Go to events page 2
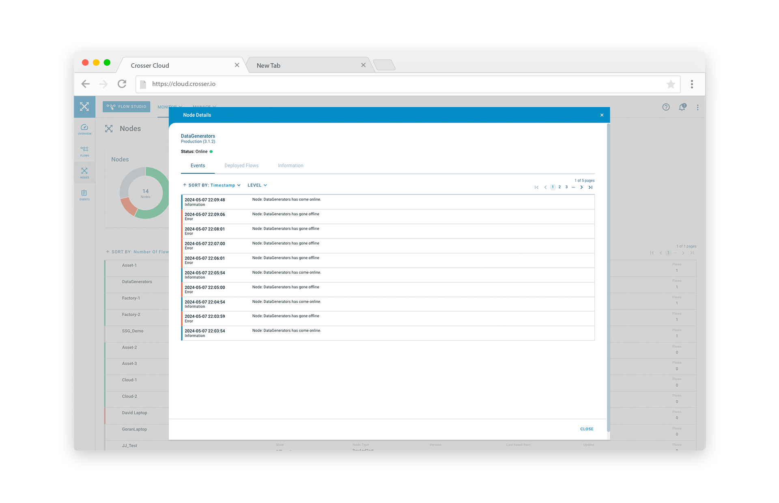This screenshot has height=503, width=779. coord(560,187)
